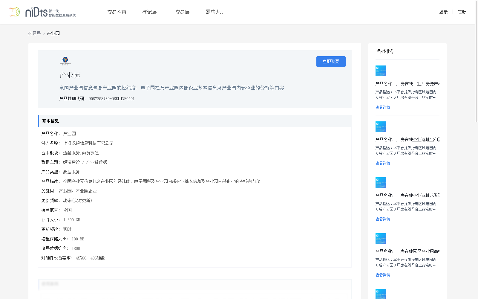Screen dimensions: 478x299
Task: Open thumbnail for 厂房在线园区产业招商 product
Action: (381, 239)
